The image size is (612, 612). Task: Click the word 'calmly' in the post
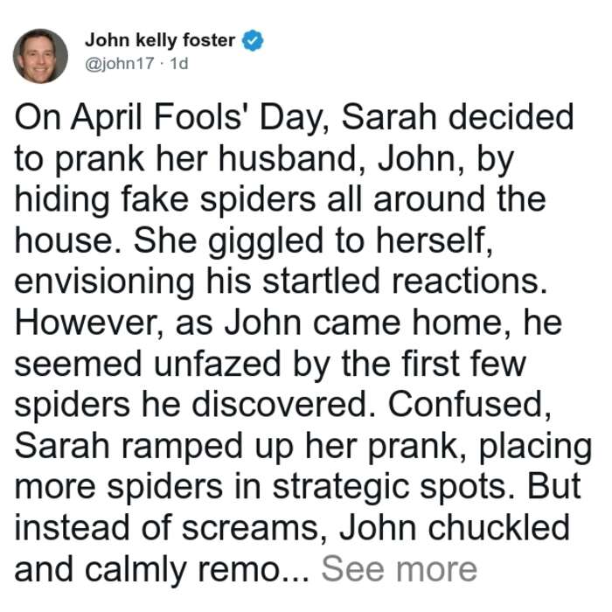136,570
